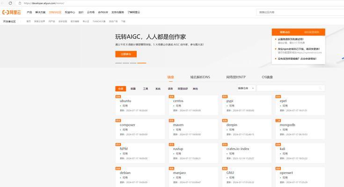Open the NPM mirror card

click(140, 153)
